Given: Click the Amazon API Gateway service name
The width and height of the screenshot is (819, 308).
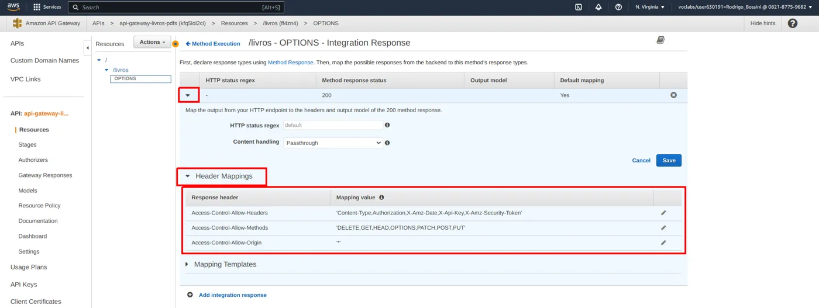Looking at the screenshot, I should coord(53,23).
